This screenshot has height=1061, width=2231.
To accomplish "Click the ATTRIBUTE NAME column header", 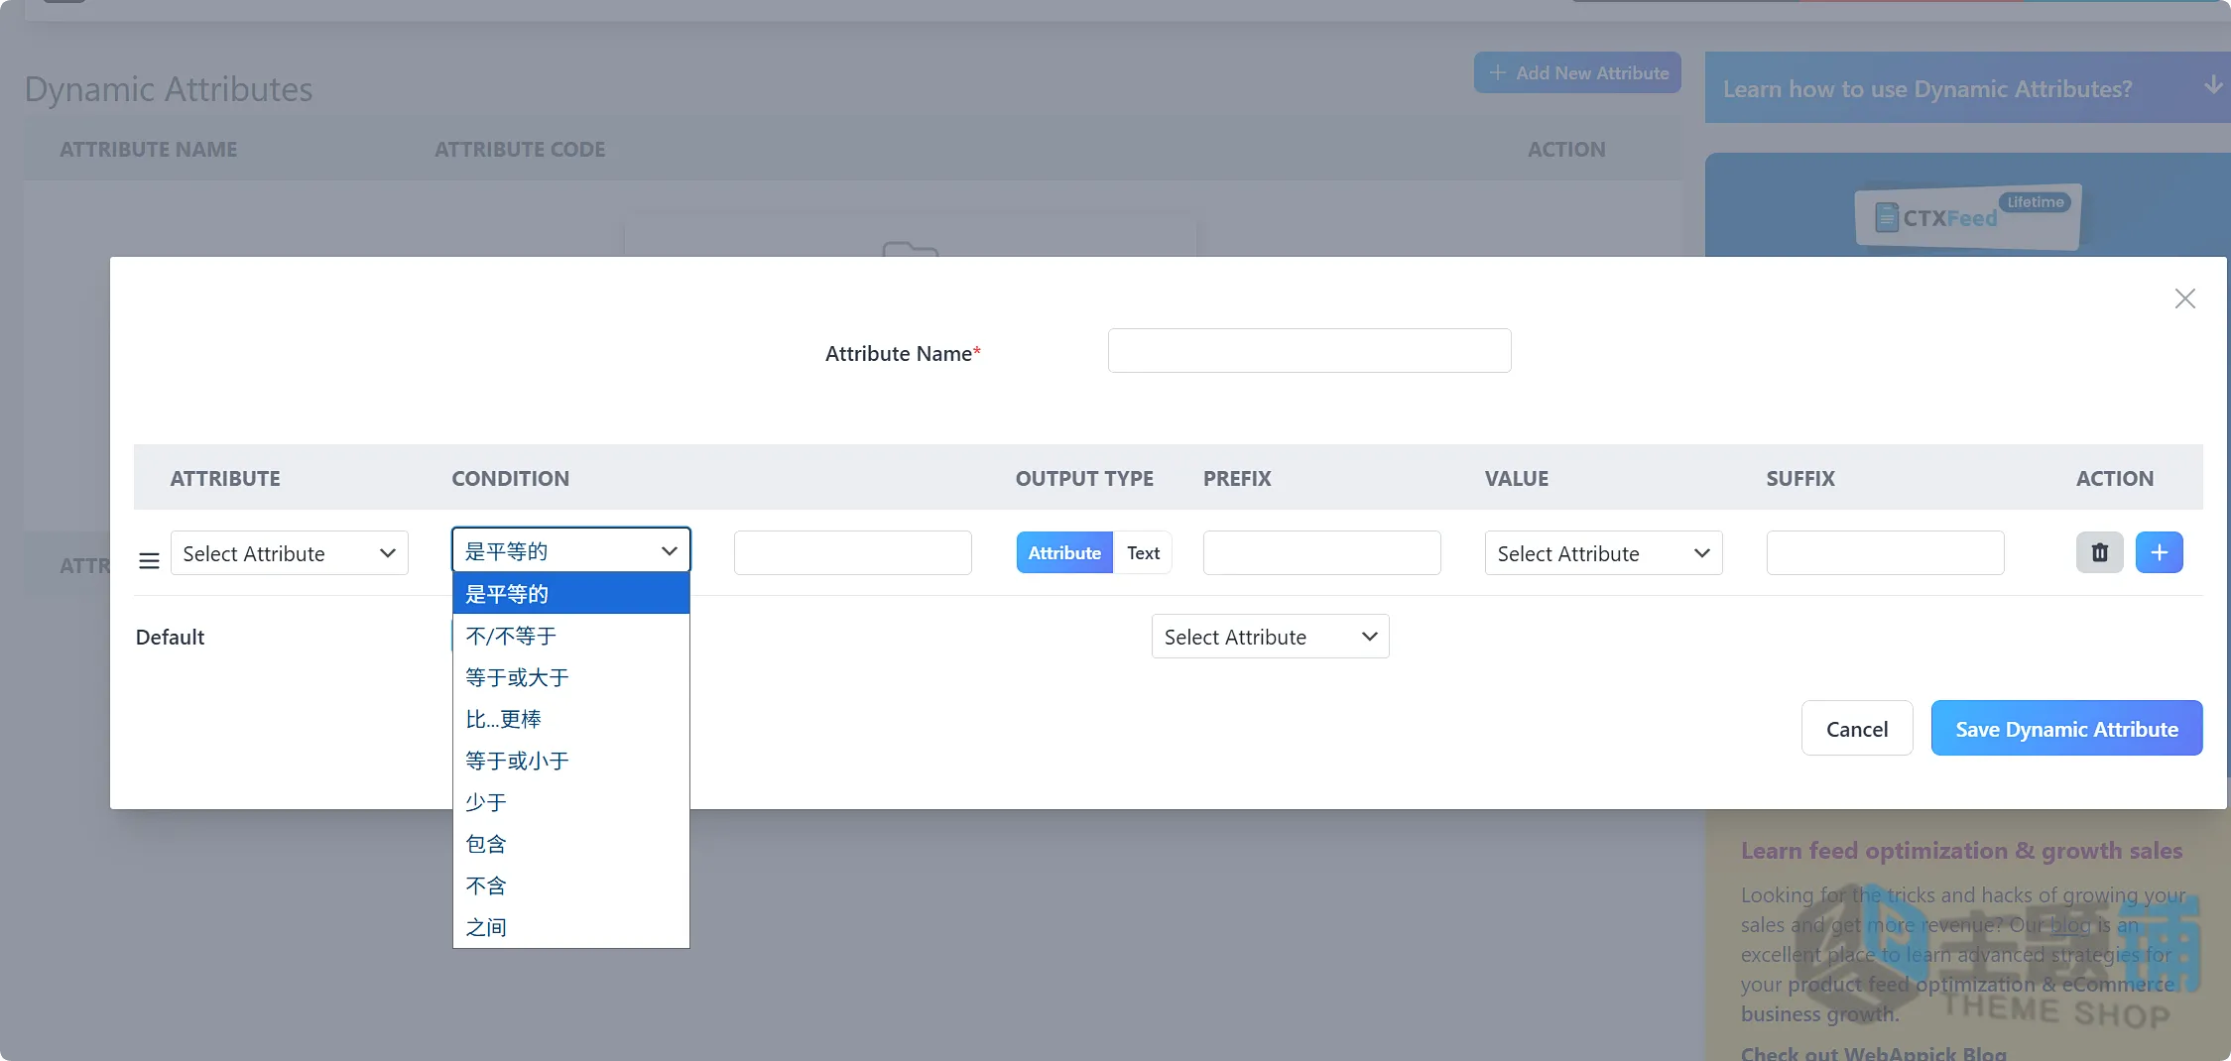I will click(149, 149).
